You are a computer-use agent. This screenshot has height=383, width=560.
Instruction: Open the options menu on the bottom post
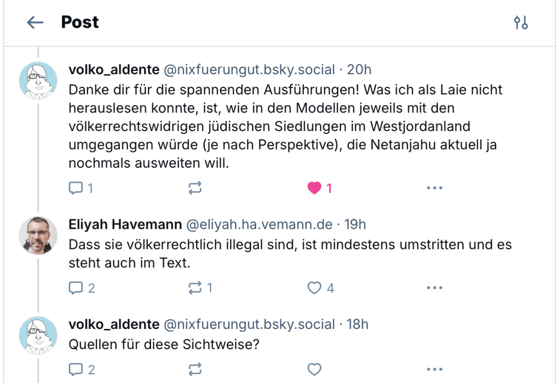[434, 369]
